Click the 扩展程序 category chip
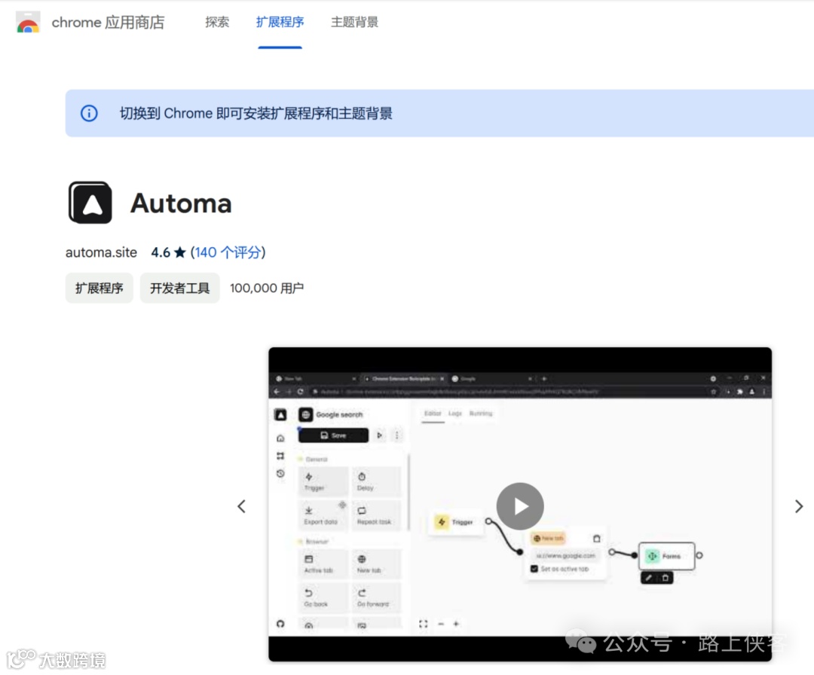Image resolution: width=814 pixels, height=675 pixels. click(x=99, y=288)
